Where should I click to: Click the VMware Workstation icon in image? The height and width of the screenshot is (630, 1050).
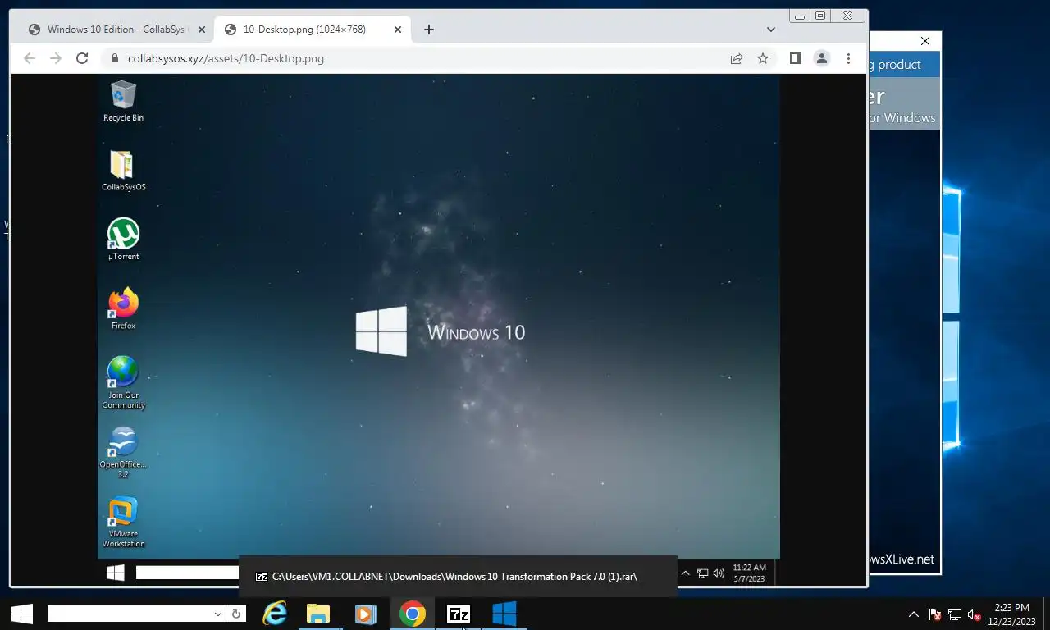pyautogui.click(x=123, y=522)
